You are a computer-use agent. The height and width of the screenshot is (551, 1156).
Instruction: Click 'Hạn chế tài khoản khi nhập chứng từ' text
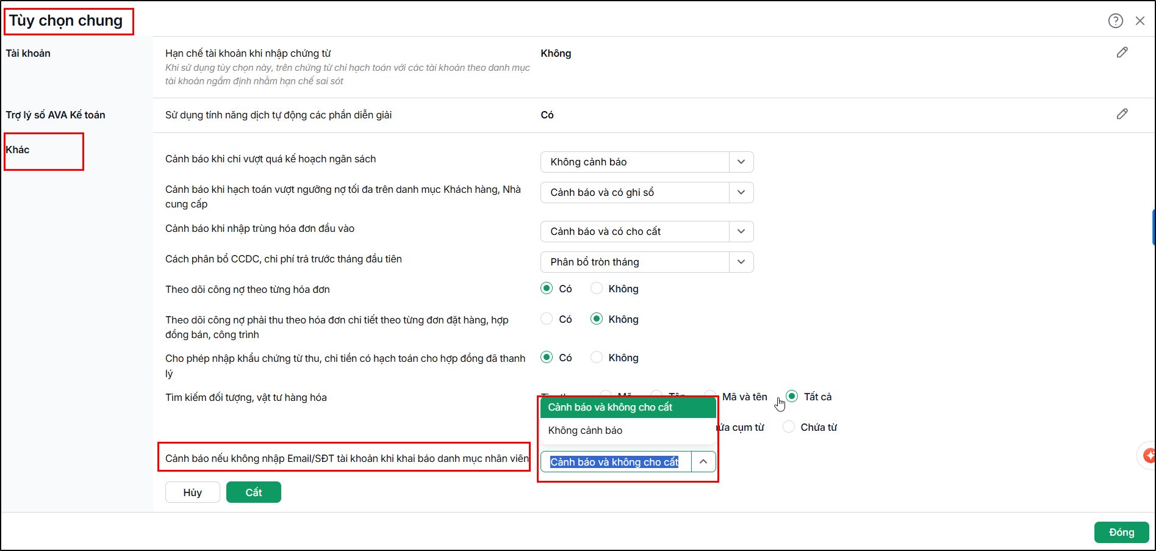click(248, 54)
